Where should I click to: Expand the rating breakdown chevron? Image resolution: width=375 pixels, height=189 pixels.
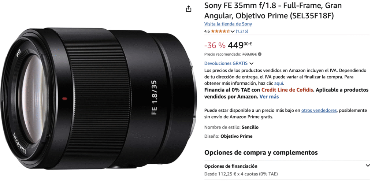click(x=233, y=31)
